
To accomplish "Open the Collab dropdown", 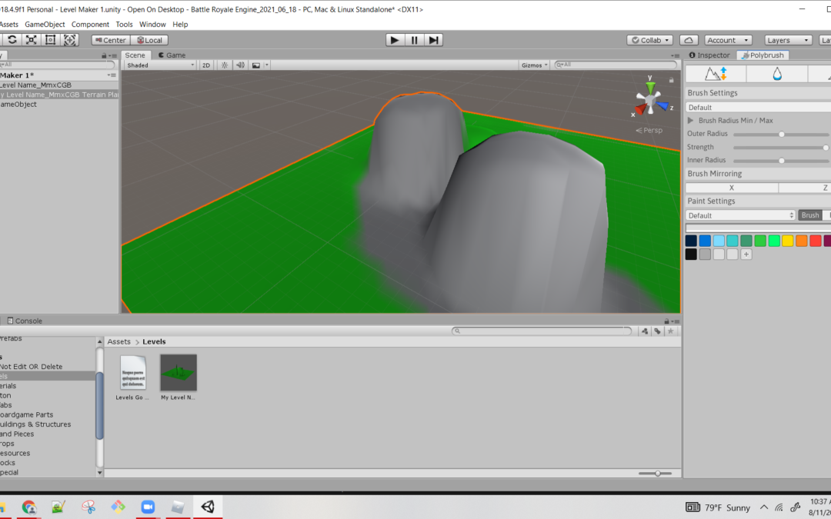I will tap(649, 40).
